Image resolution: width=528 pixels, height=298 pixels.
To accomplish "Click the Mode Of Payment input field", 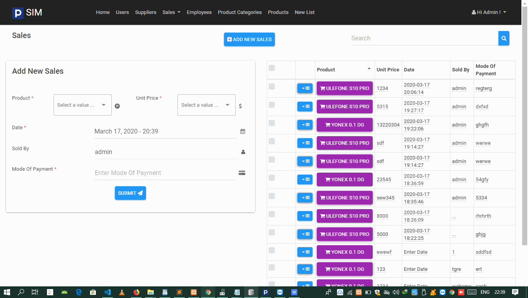I will click(x=165, y=173).
